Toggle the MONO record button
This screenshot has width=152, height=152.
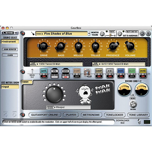tap(133, 98)
